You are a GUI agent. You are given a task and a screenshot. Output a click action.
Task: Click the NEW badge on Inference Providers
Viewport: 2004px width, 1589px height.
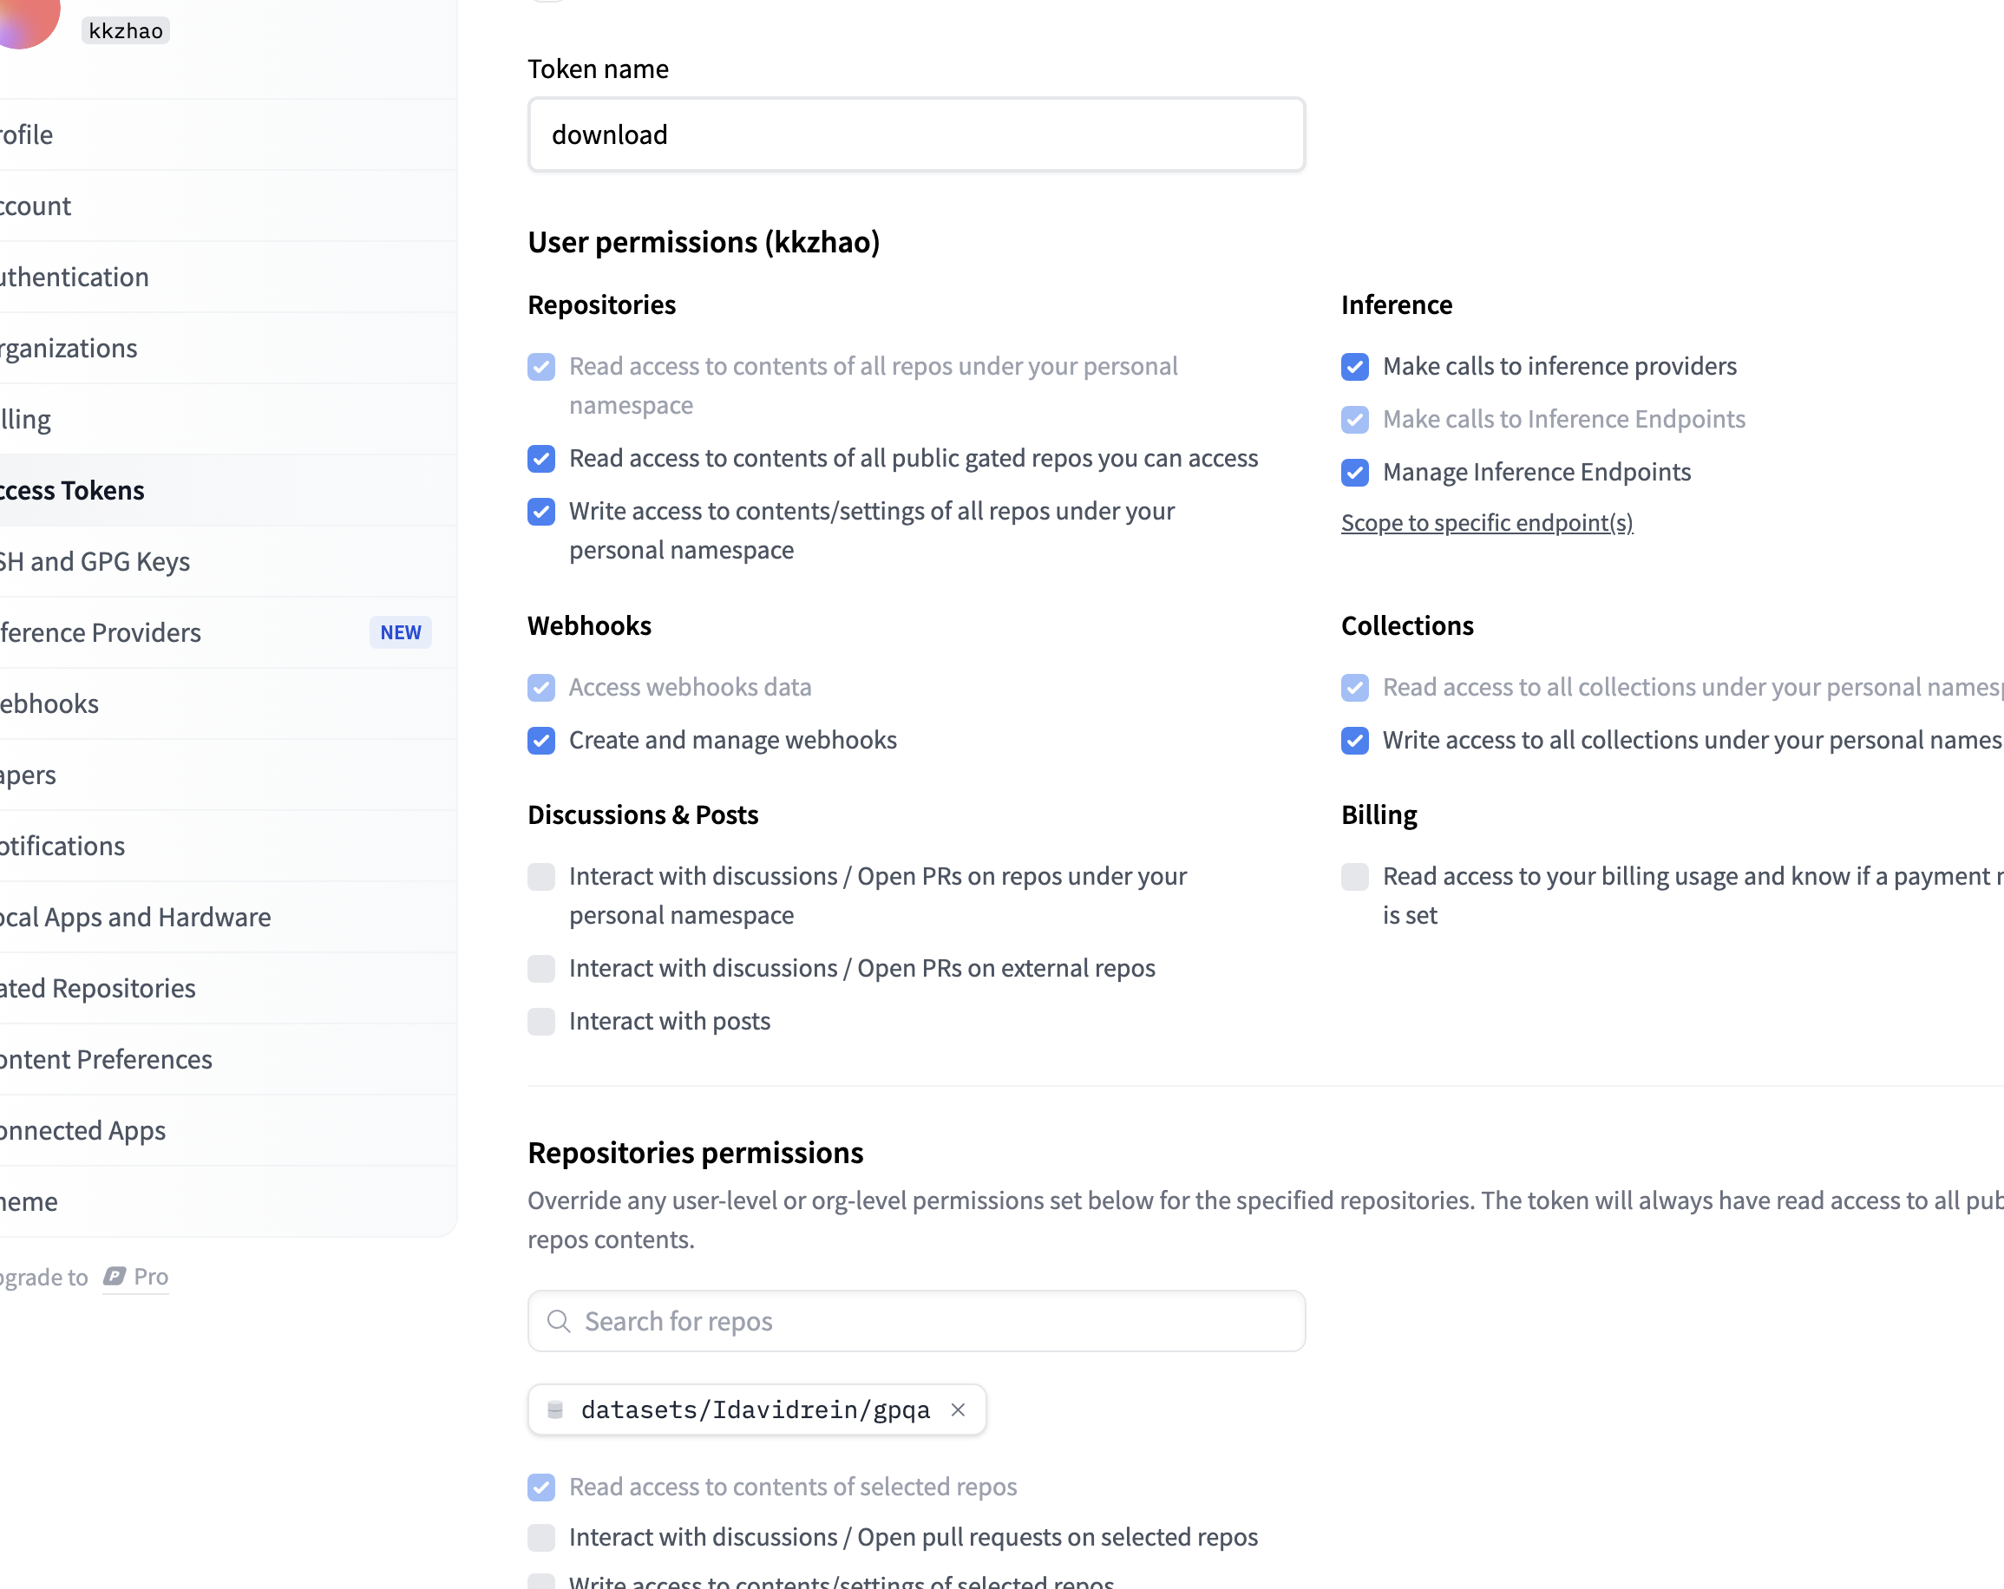(401, 632)
